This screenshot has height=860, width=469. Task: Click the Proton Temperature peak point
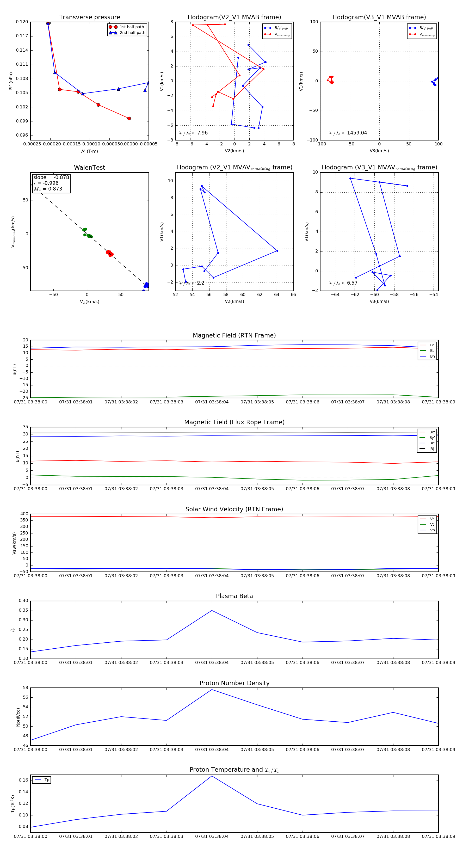click(x=212, y=776)
